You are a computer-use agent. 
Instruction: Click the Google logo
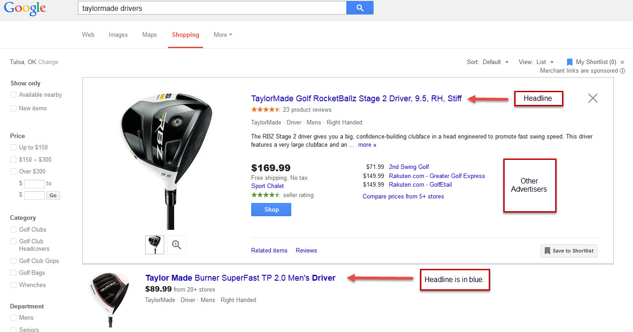tap(25, 9)
